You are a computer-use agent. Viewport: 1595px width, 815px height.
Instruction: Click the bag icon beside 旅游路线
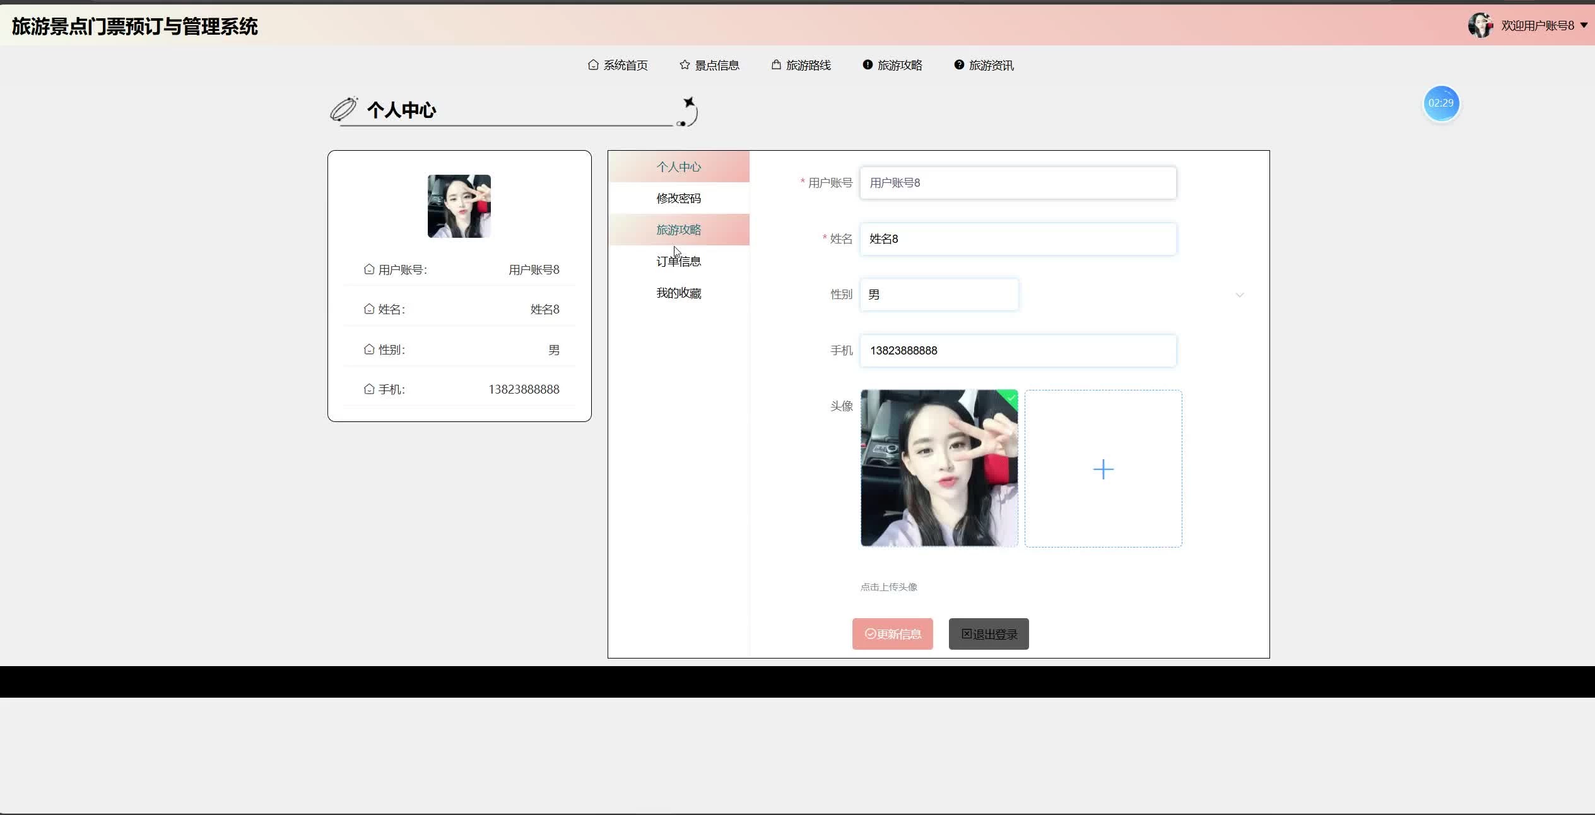[x=776, y=65]
